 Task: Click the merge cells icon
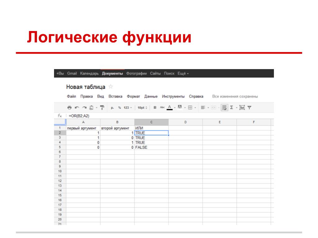214,108
